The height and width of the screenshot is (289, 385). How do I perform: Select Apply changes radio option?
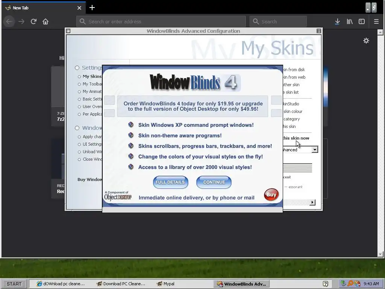click(79, 137)
